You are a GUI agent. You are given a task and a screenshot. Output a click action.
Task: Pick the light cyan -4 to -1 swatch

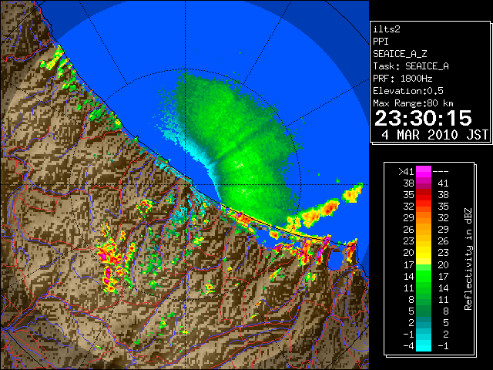[424, 345]
